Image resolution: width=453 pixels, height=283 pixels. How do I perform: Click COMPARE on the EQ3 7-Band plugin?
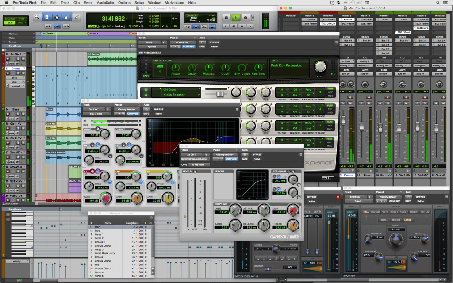pos(133,114)
